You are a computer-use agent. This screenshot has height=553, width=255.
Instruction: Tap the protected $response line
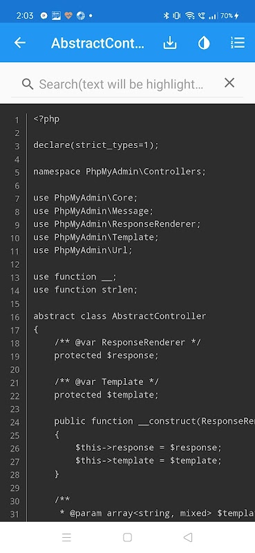point(106,355)
